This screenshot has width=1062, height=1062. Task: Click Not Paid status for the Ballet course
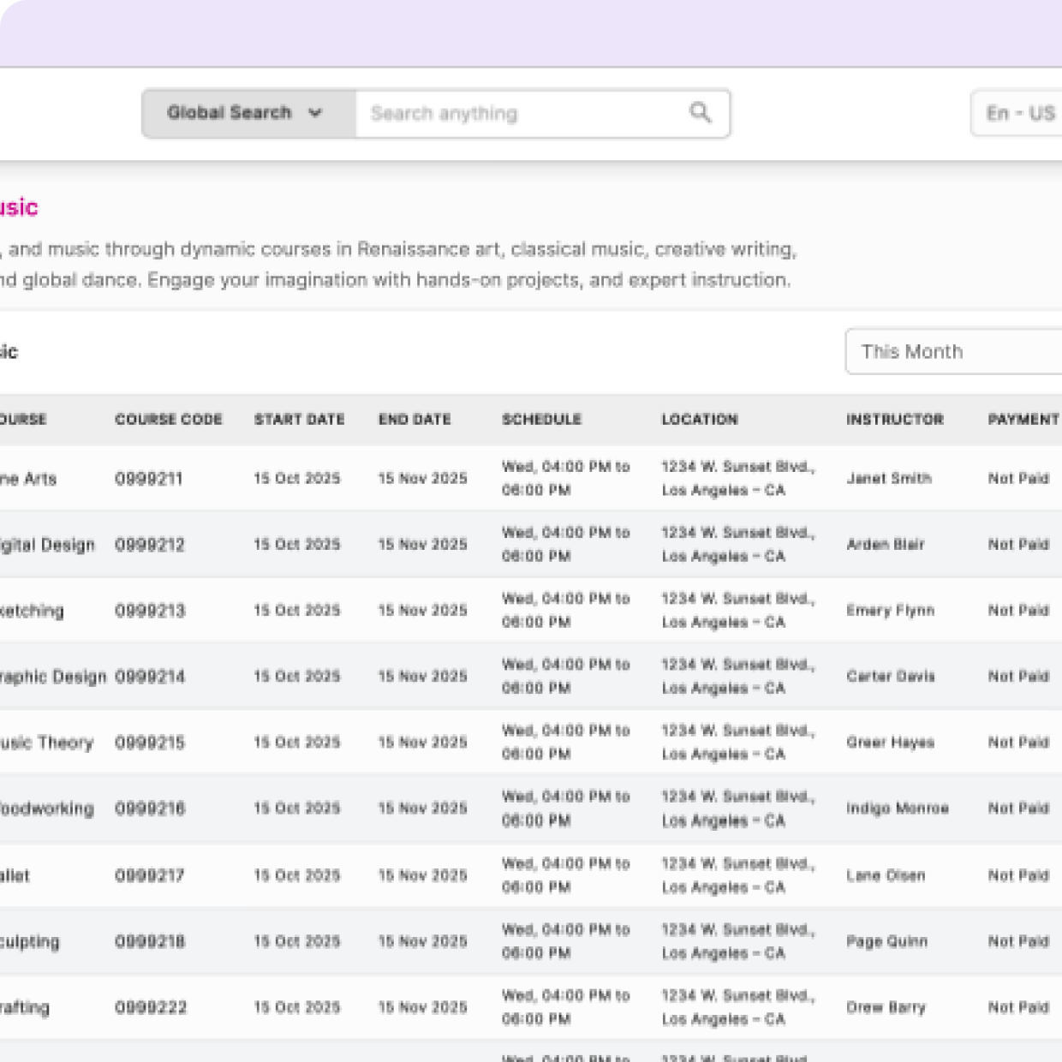[1017, 875]
